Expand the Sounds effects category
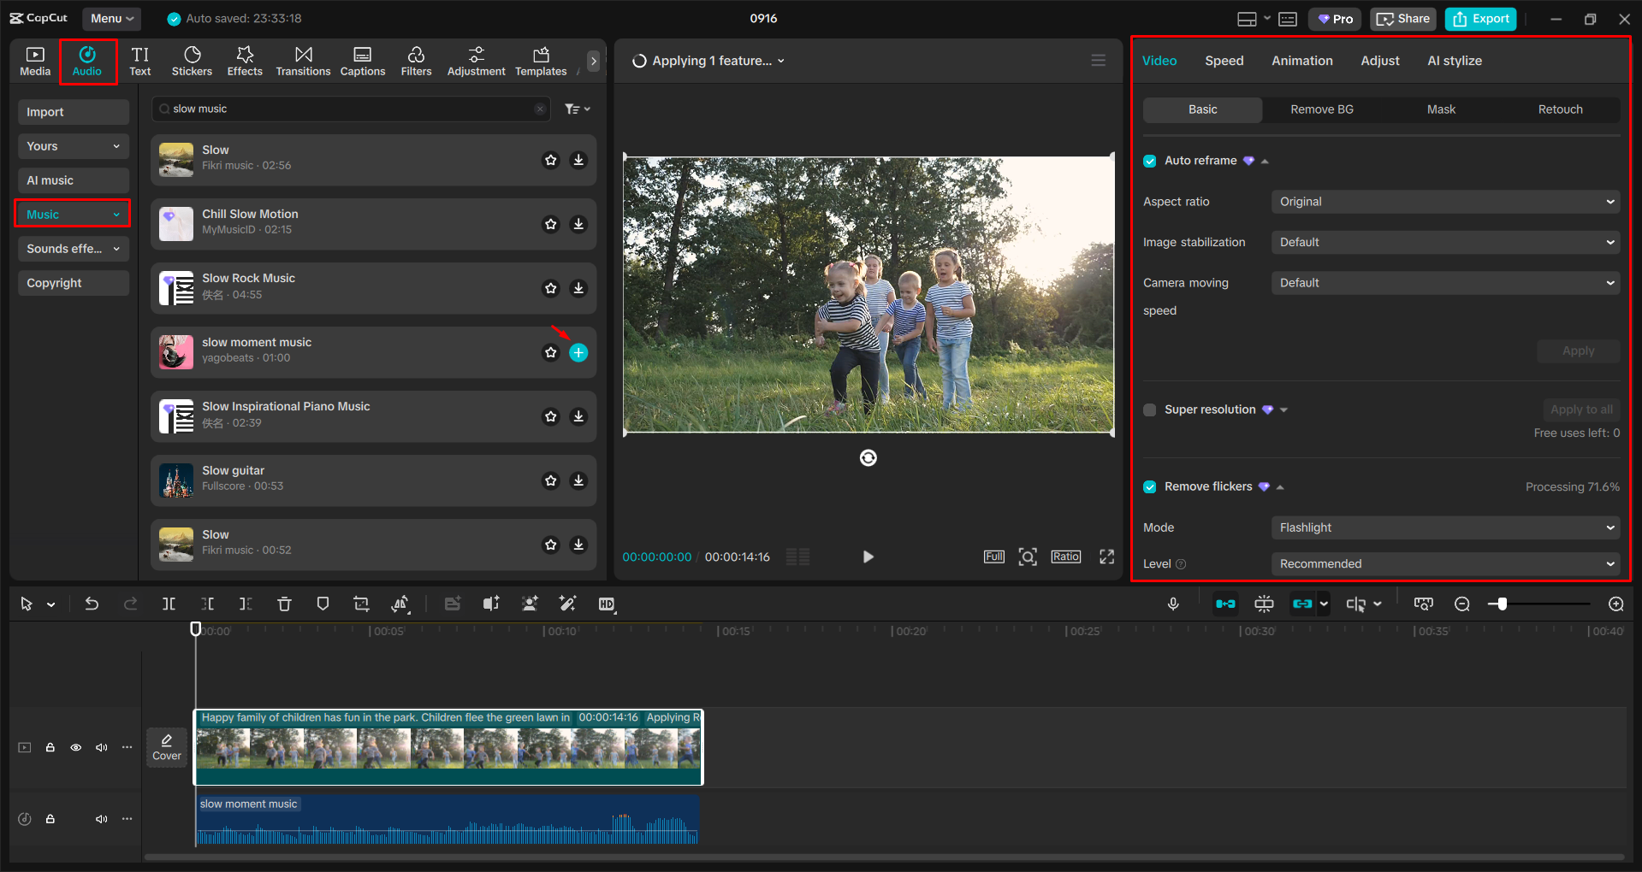 pyautogui.click(x=73, y=249)
